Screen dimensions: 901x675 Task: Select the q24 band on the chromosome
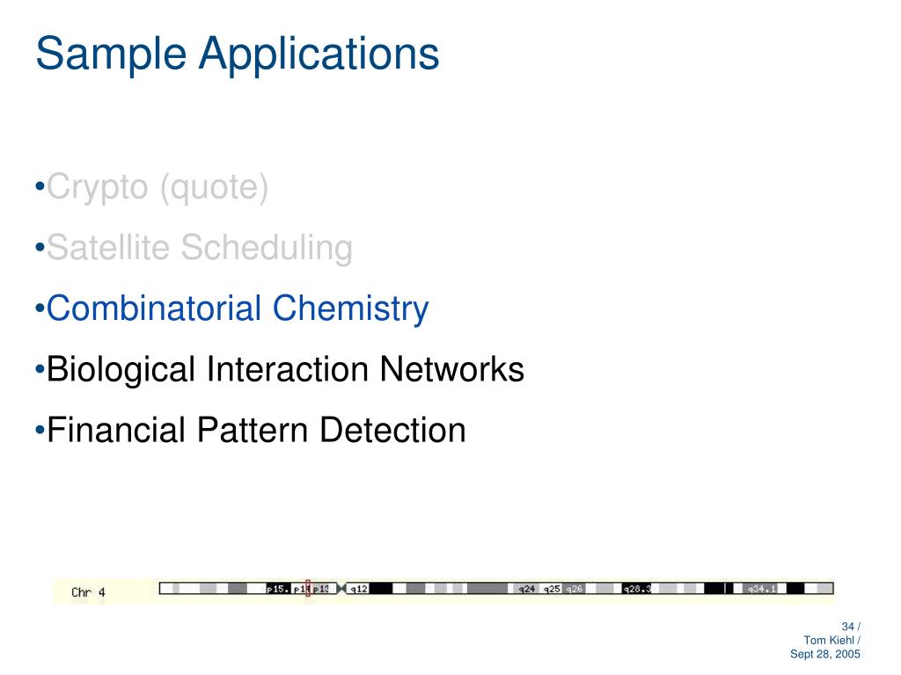point(526,588)
